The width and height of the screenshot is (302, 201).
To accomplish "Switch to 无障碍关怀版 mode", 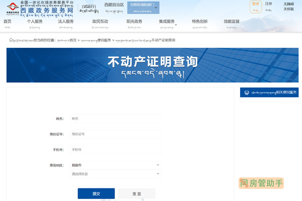I will 289,7.
